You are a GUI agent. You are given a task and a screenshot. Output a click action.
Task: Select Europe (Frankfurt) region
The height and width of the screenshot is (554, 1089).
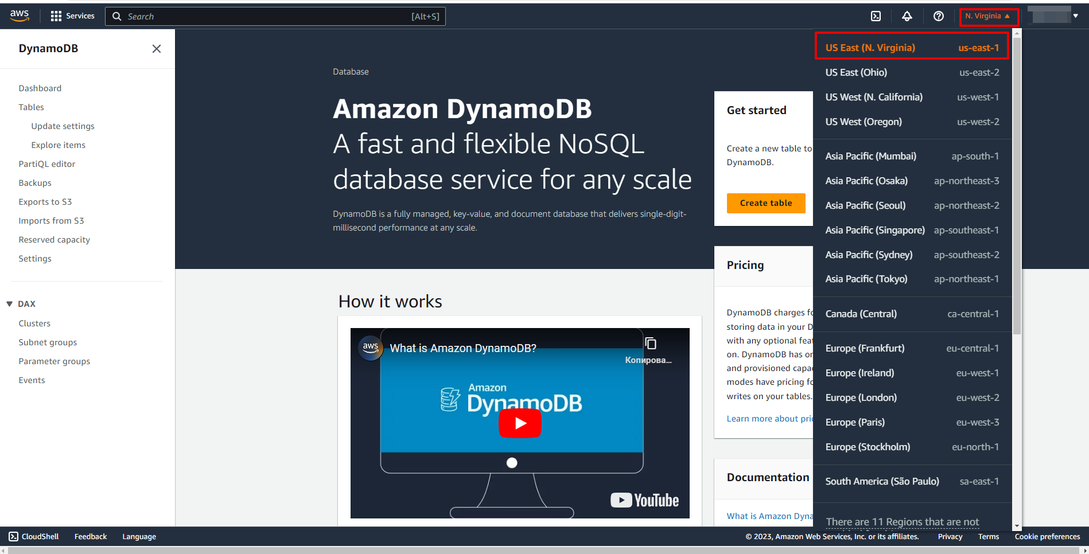[x=912, y=348]
